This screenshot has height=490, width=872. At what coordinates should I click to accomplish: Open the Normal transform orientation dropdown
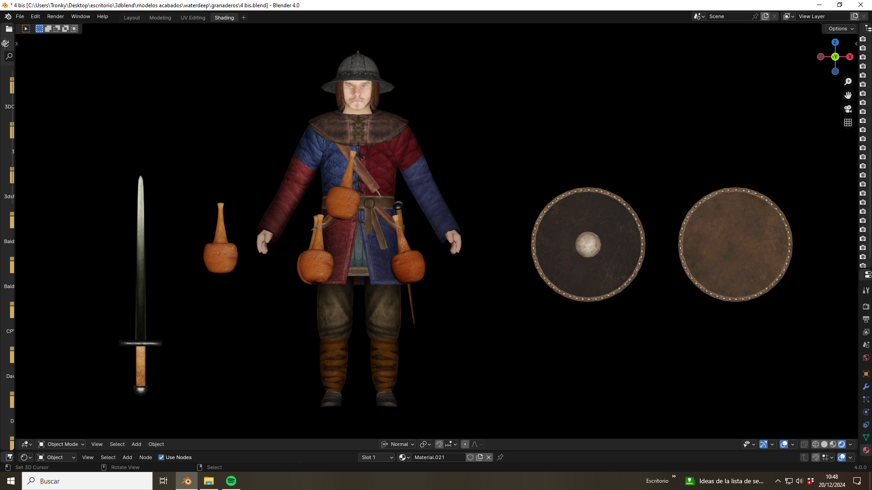[x=398, y=445]
